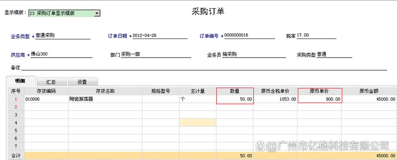Select row number 2
397x160 pixels.
pyautogui.click(x=16, y=107)
